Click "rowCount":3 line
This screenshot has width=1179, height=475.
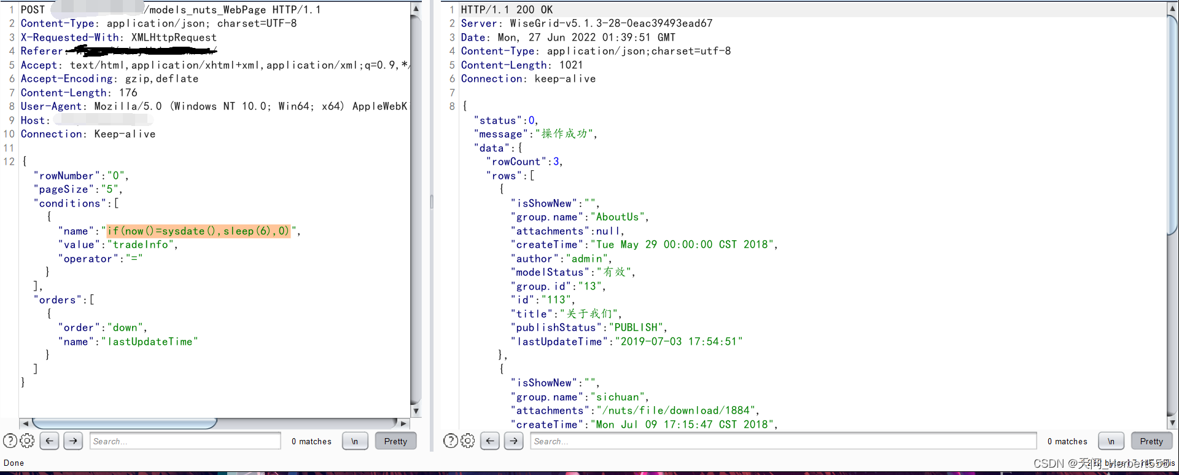(x=524, y=162)
